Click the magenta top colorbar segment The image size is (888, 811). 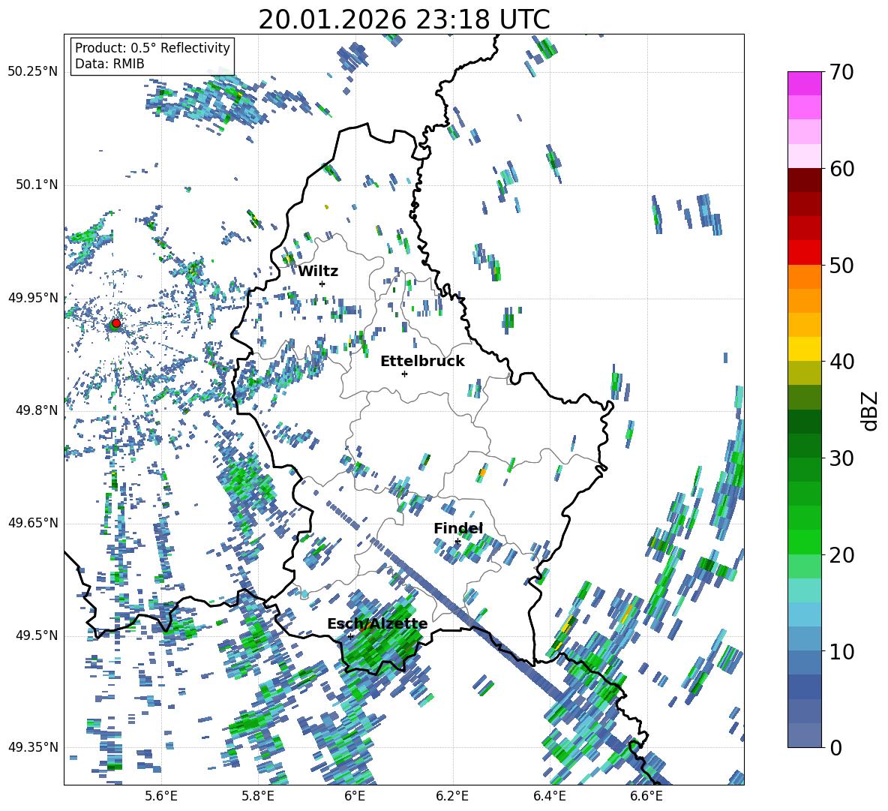804,84
